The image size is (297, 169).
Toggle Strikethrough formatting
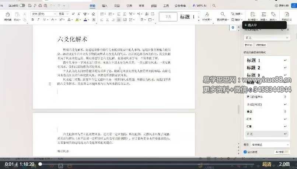53,19
